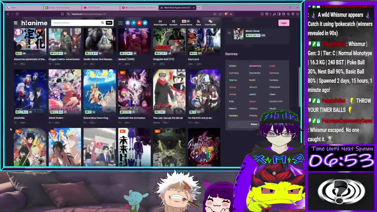Select the Watch Most Popular Anime tab
This screenshot has height=212, width=377.
click(178, 8)
